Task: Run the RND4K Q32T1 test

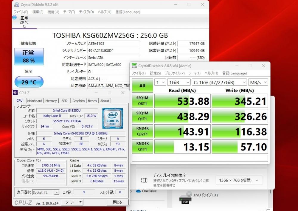Action: (142, 131)
